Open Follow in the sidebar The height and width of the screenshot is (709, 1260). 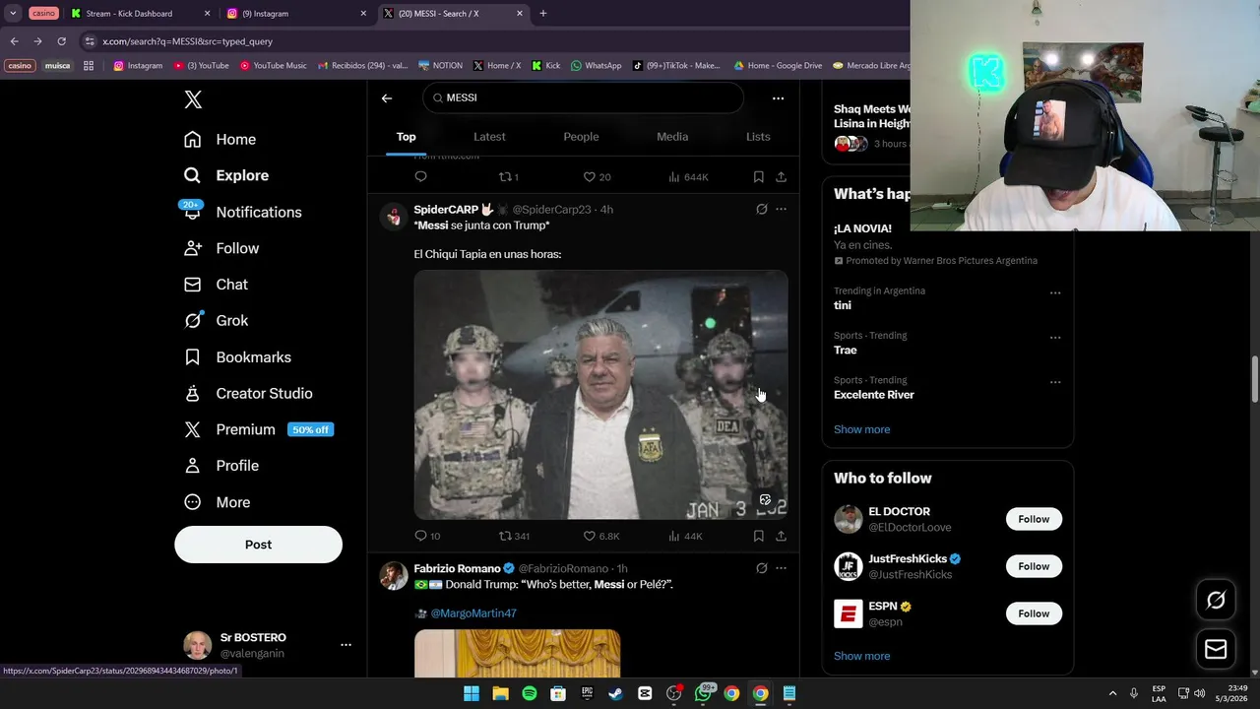click(221, 248)
